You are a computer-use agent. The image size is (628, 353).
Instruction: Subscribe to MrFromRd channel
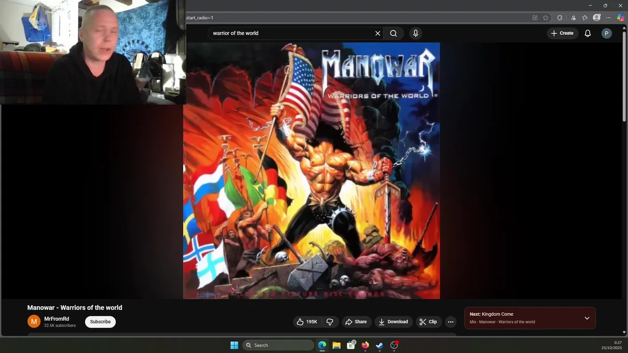100,322
